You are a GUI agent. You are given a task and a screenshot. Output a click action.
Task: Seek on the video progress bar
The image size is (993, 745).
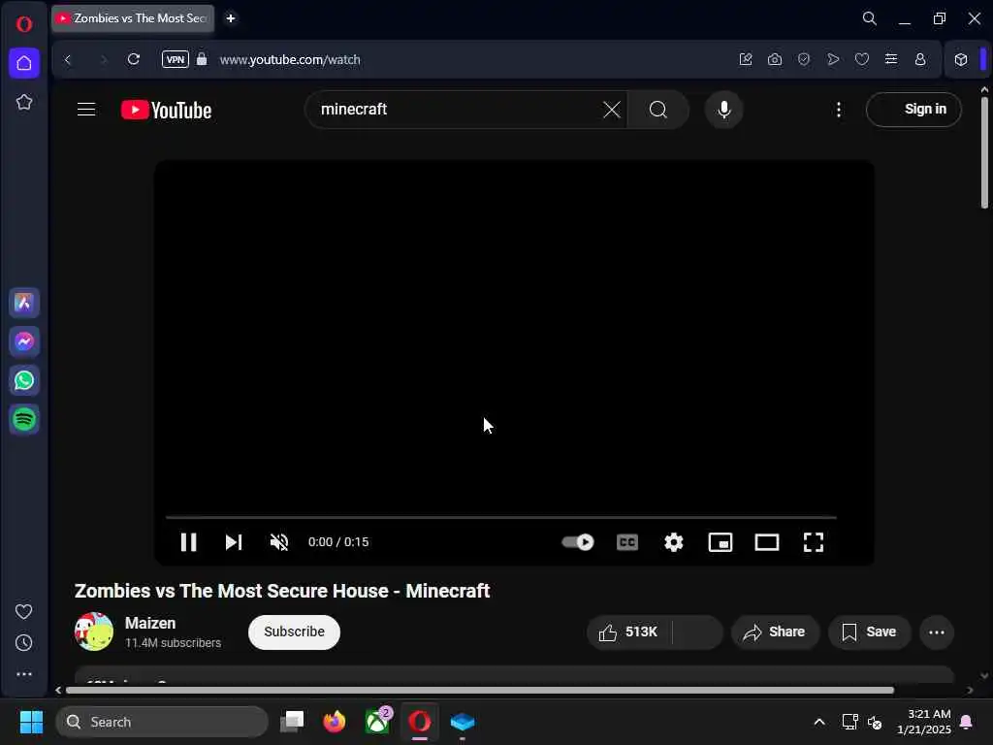[501, 518]
